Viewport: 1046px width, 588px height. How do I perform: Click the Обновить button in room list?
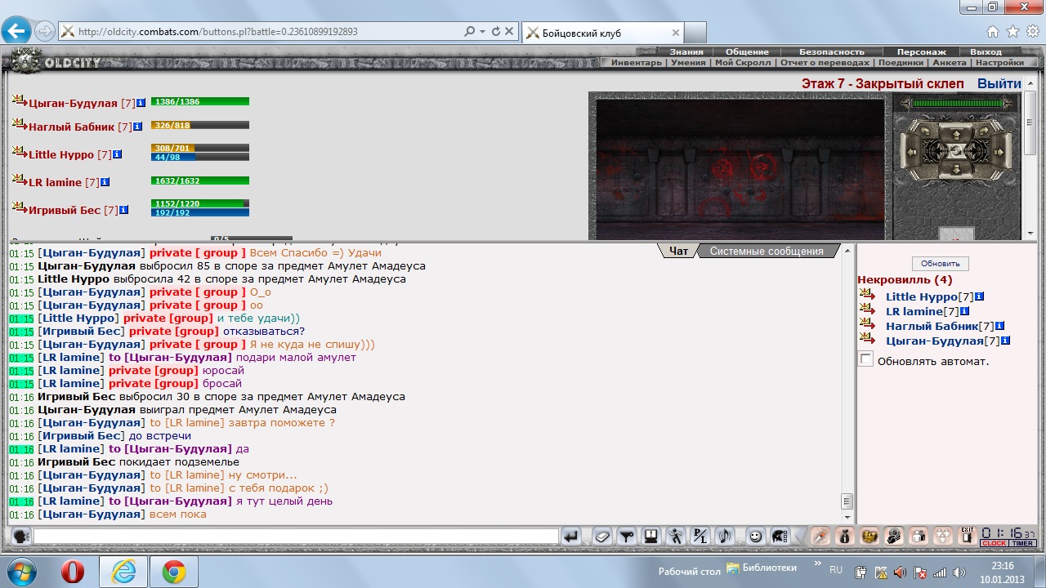pos(941,264)
